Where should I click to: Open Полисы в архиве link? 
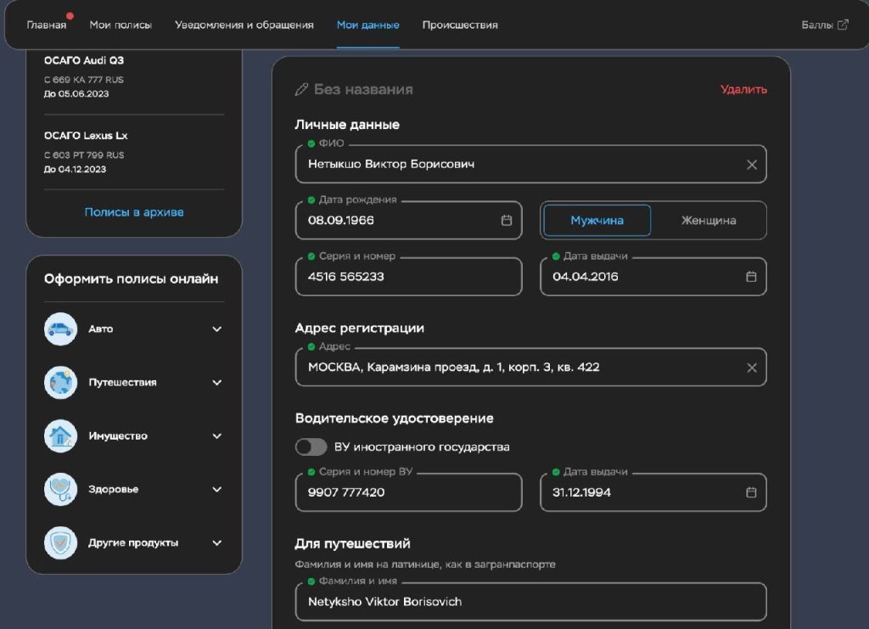pos(134,212)
